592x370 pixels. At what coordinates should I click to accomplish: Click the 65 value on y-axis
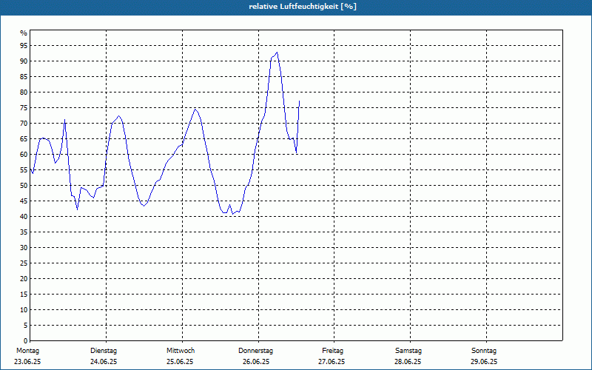point(24,139)
